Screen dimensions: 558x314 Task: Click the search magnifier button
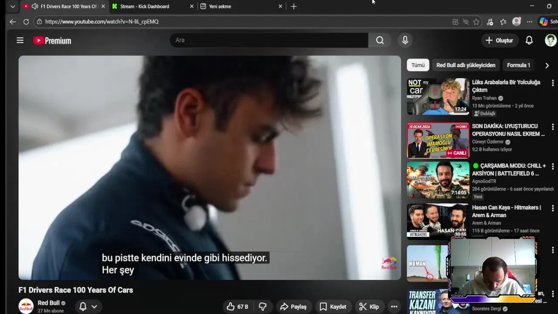click(380, 40)
